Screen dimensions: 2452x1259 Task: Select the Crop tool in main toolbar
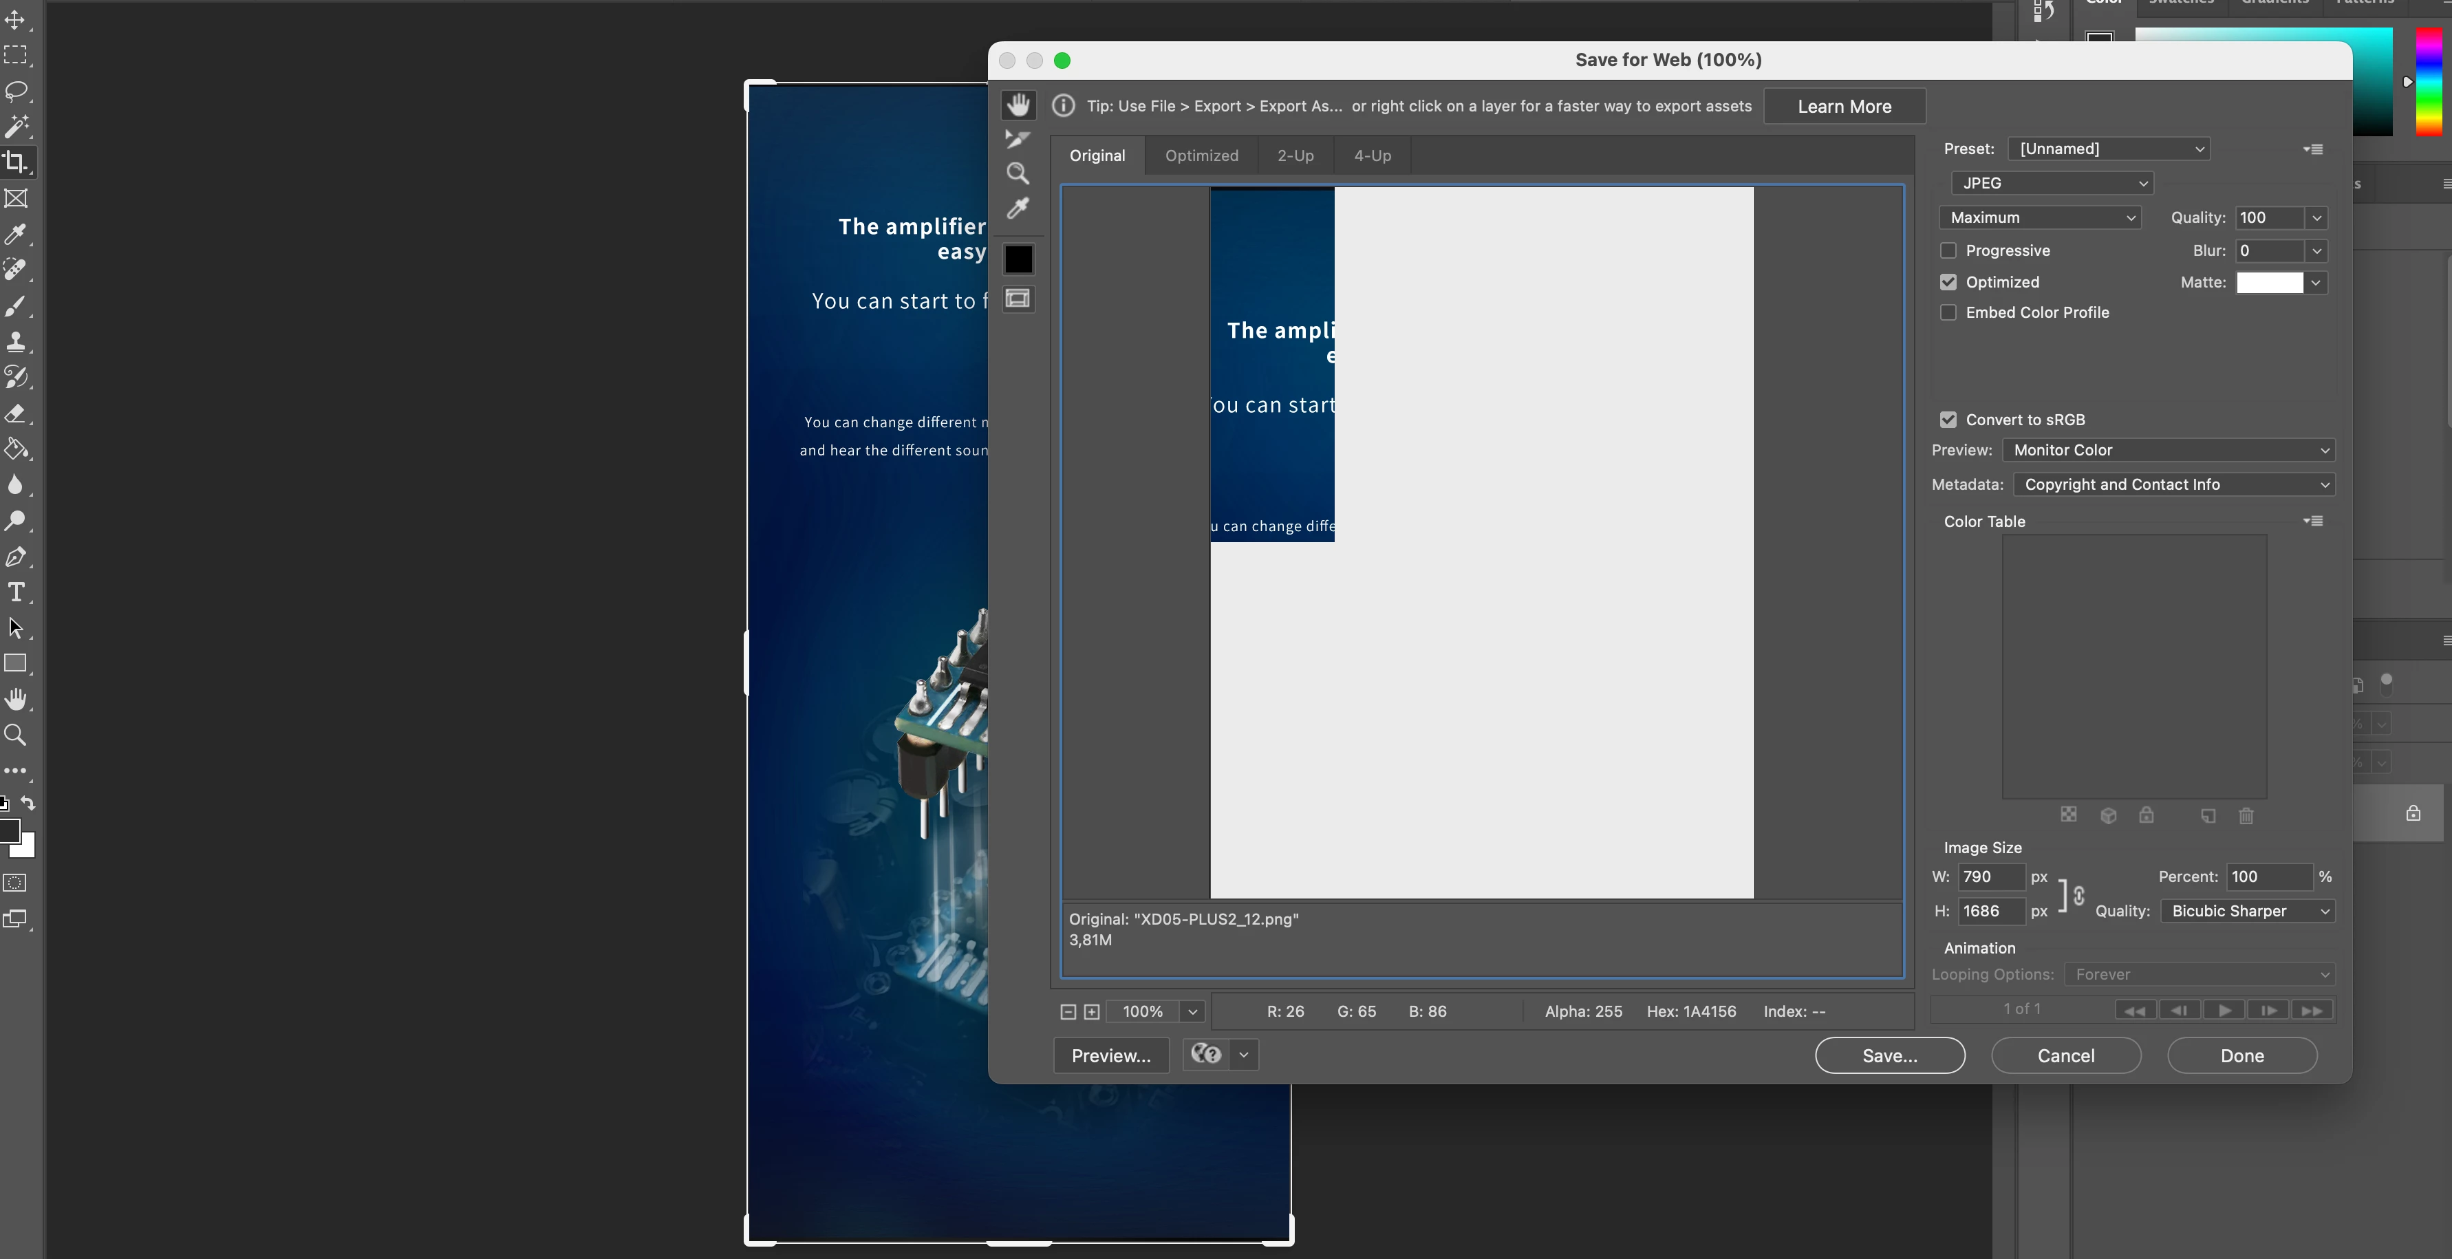pyautogui.click(x=17, y=162)
